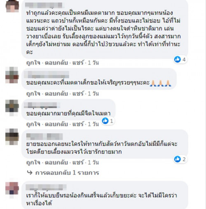206x209 pixels.
Task: Like the first comment using ถูกใจ
Action: (x=33, y=63)
